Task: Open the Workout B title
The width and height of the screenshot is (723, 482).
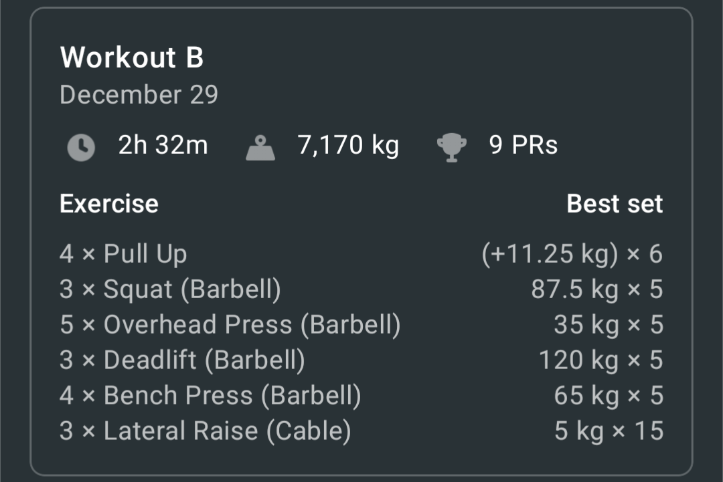Action: 132,57
